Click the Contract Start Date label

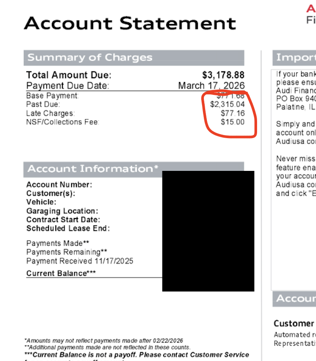click(x=63, y=220)
